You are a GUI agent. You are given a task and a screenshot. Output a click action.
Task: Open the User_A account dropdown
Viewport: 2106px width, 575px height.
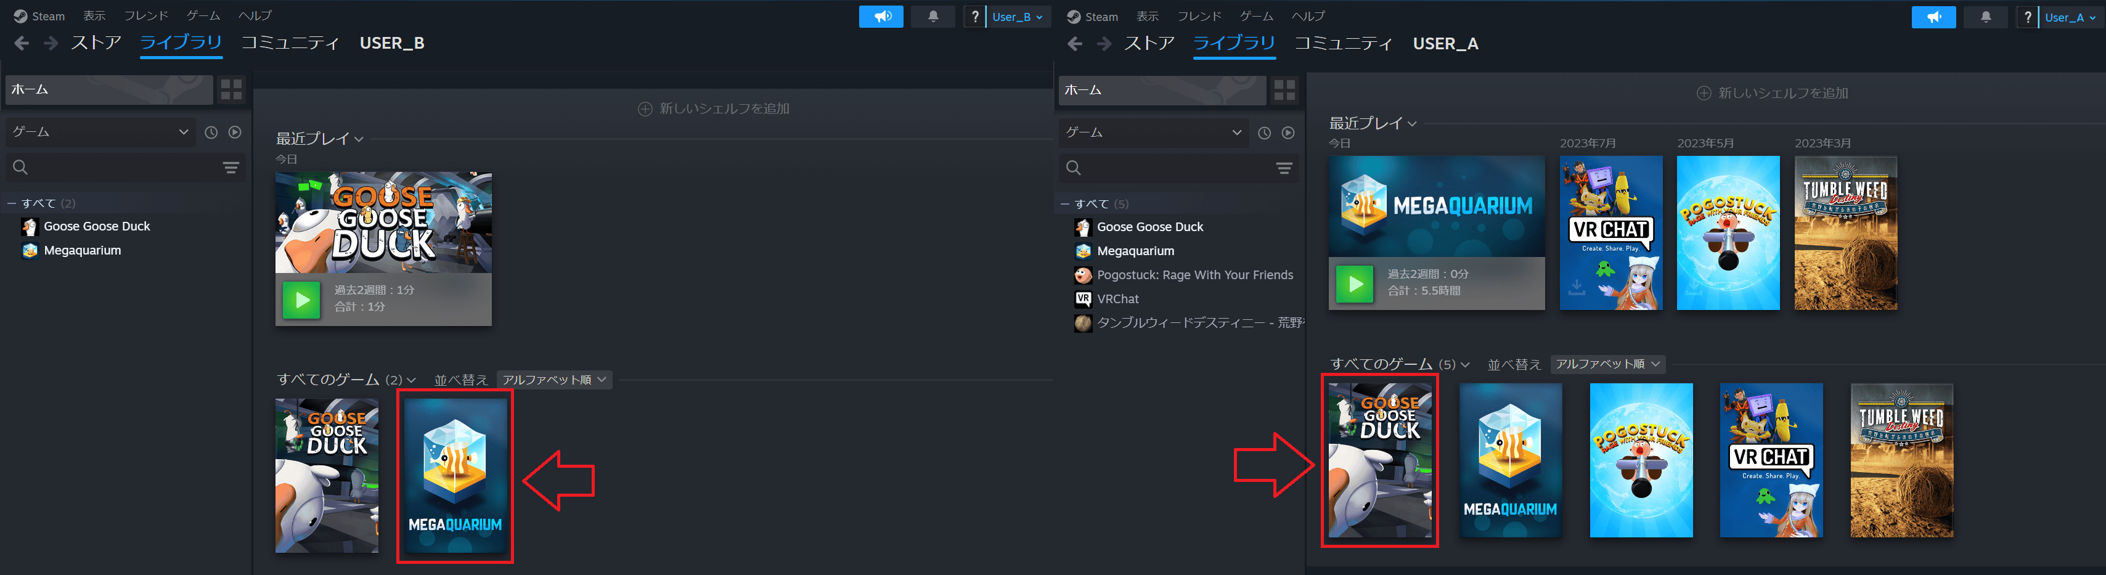click(x=2071, y=17)
